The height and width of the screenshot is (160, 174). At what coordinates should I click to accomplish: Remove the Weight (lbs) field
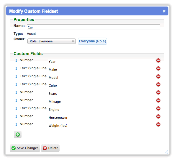click(158, 124)
